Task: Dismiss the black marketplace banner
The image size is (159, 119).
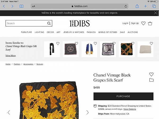Action: [x=156, y=13]
